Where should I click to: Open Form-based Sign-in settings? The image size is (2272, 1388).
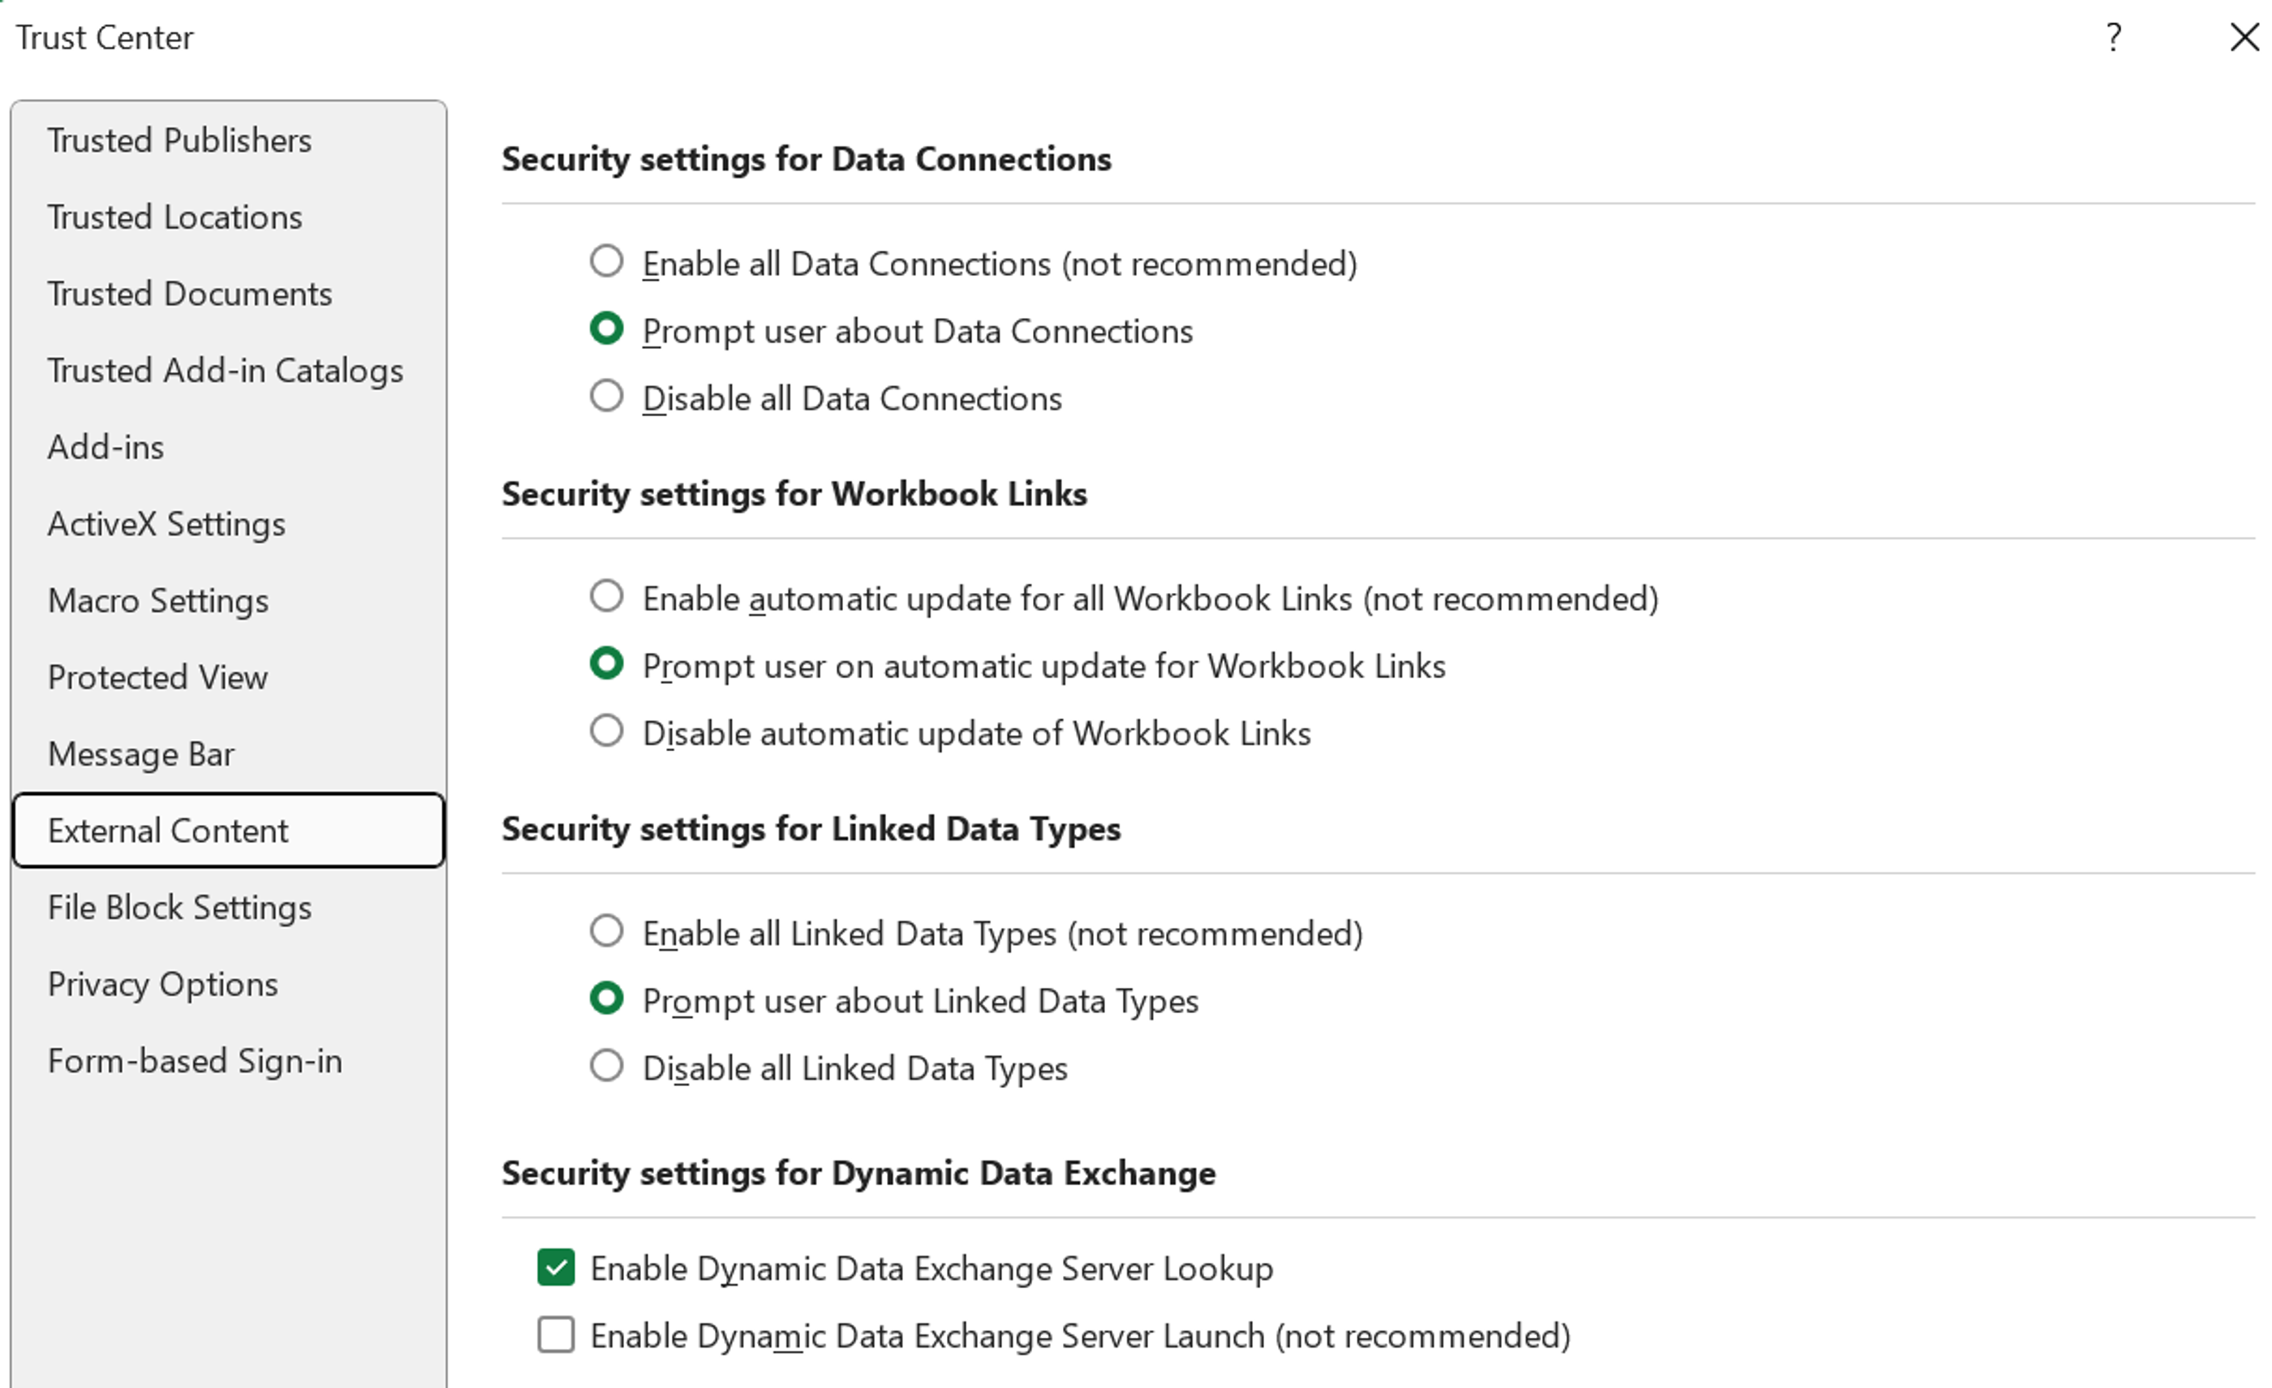tap(195, 1060)
